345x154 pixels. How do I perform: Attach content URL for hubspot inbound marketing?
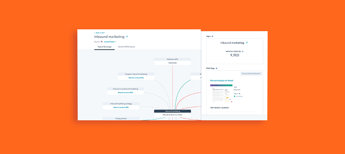pyautogui.click(x=136, y=78)
